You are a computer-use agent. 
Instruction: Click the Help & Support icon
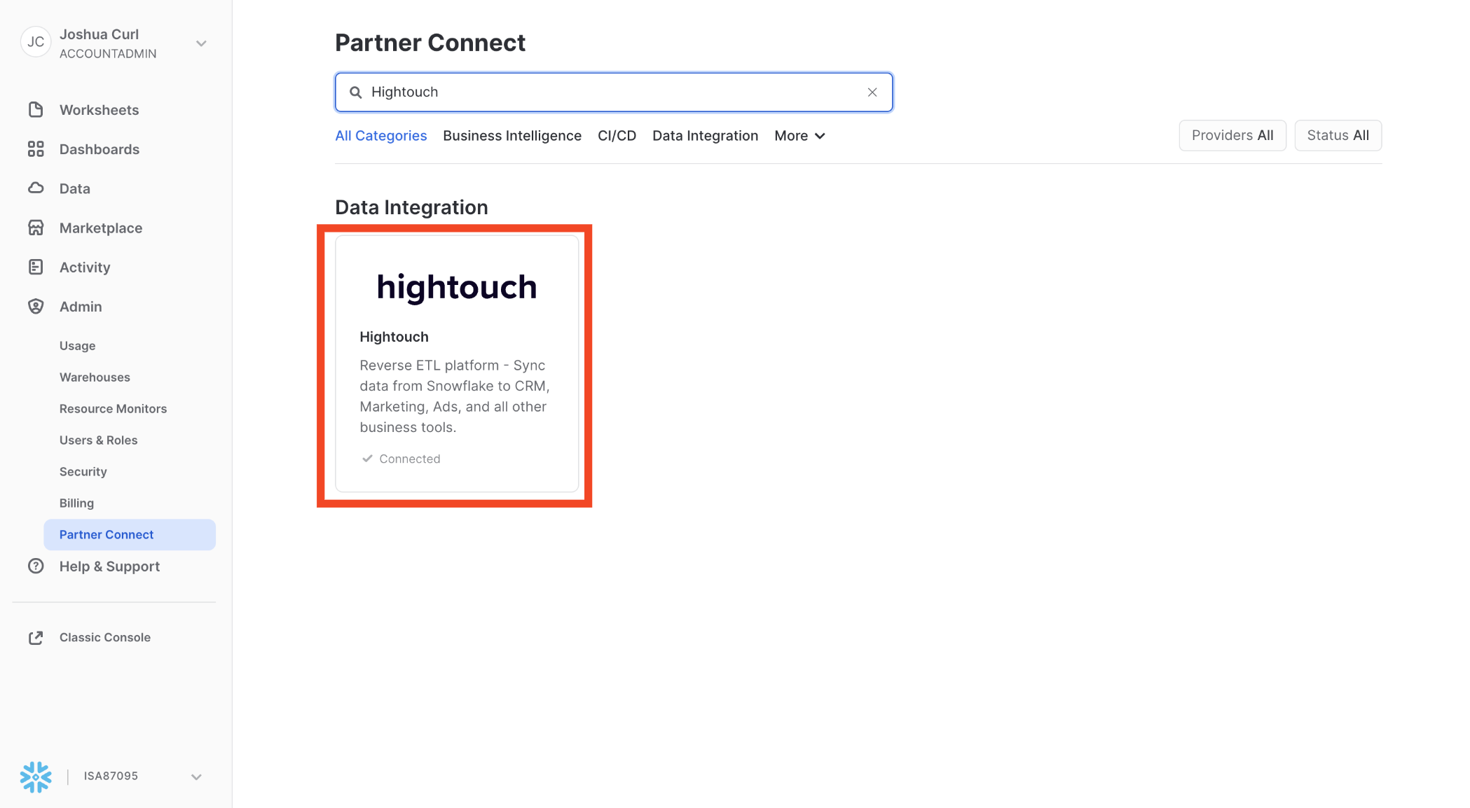[35, 566]
